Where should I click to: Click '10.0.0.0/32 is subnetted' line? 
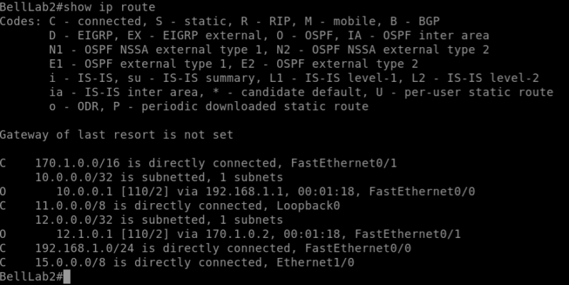click(x=159, y=177)
